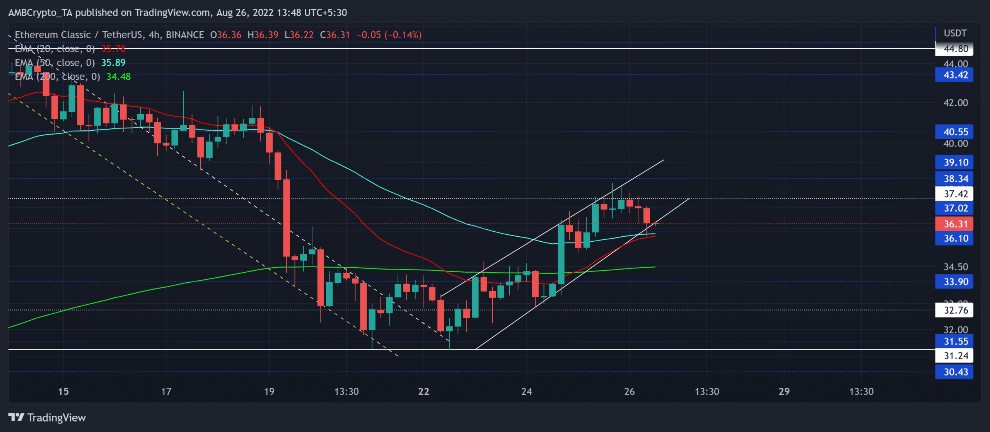This screenshot has height=432, width=990.
Task: Click the close value C36.31
Action: point(335,35)
